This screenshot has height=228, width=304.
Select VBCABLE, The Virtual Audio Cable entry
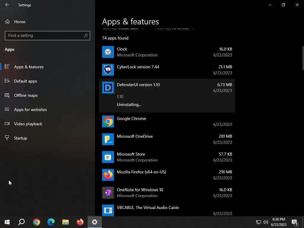148,208
